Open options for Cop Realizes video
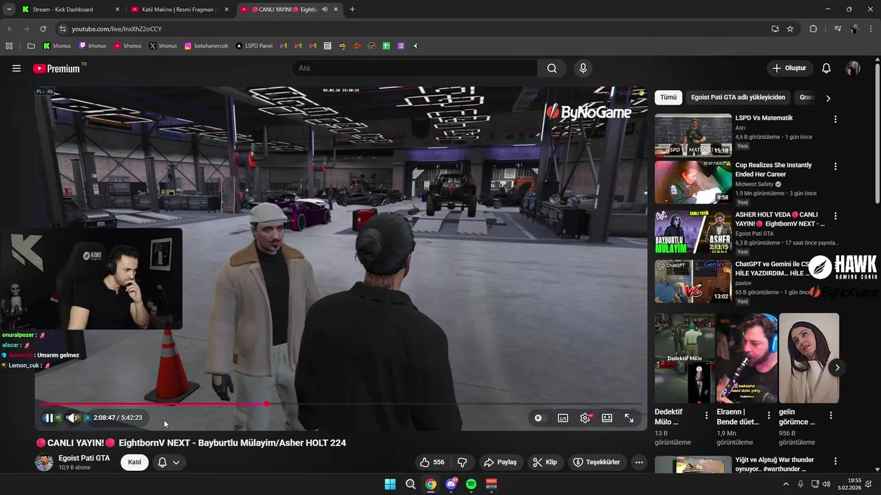Viewport: 881px width, 495px height. point(836,166)
